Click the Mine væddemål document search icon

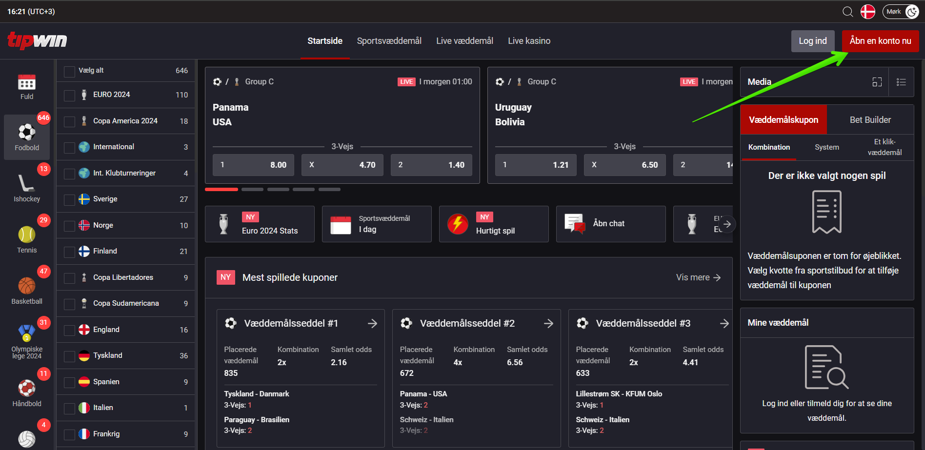point(827,367)
